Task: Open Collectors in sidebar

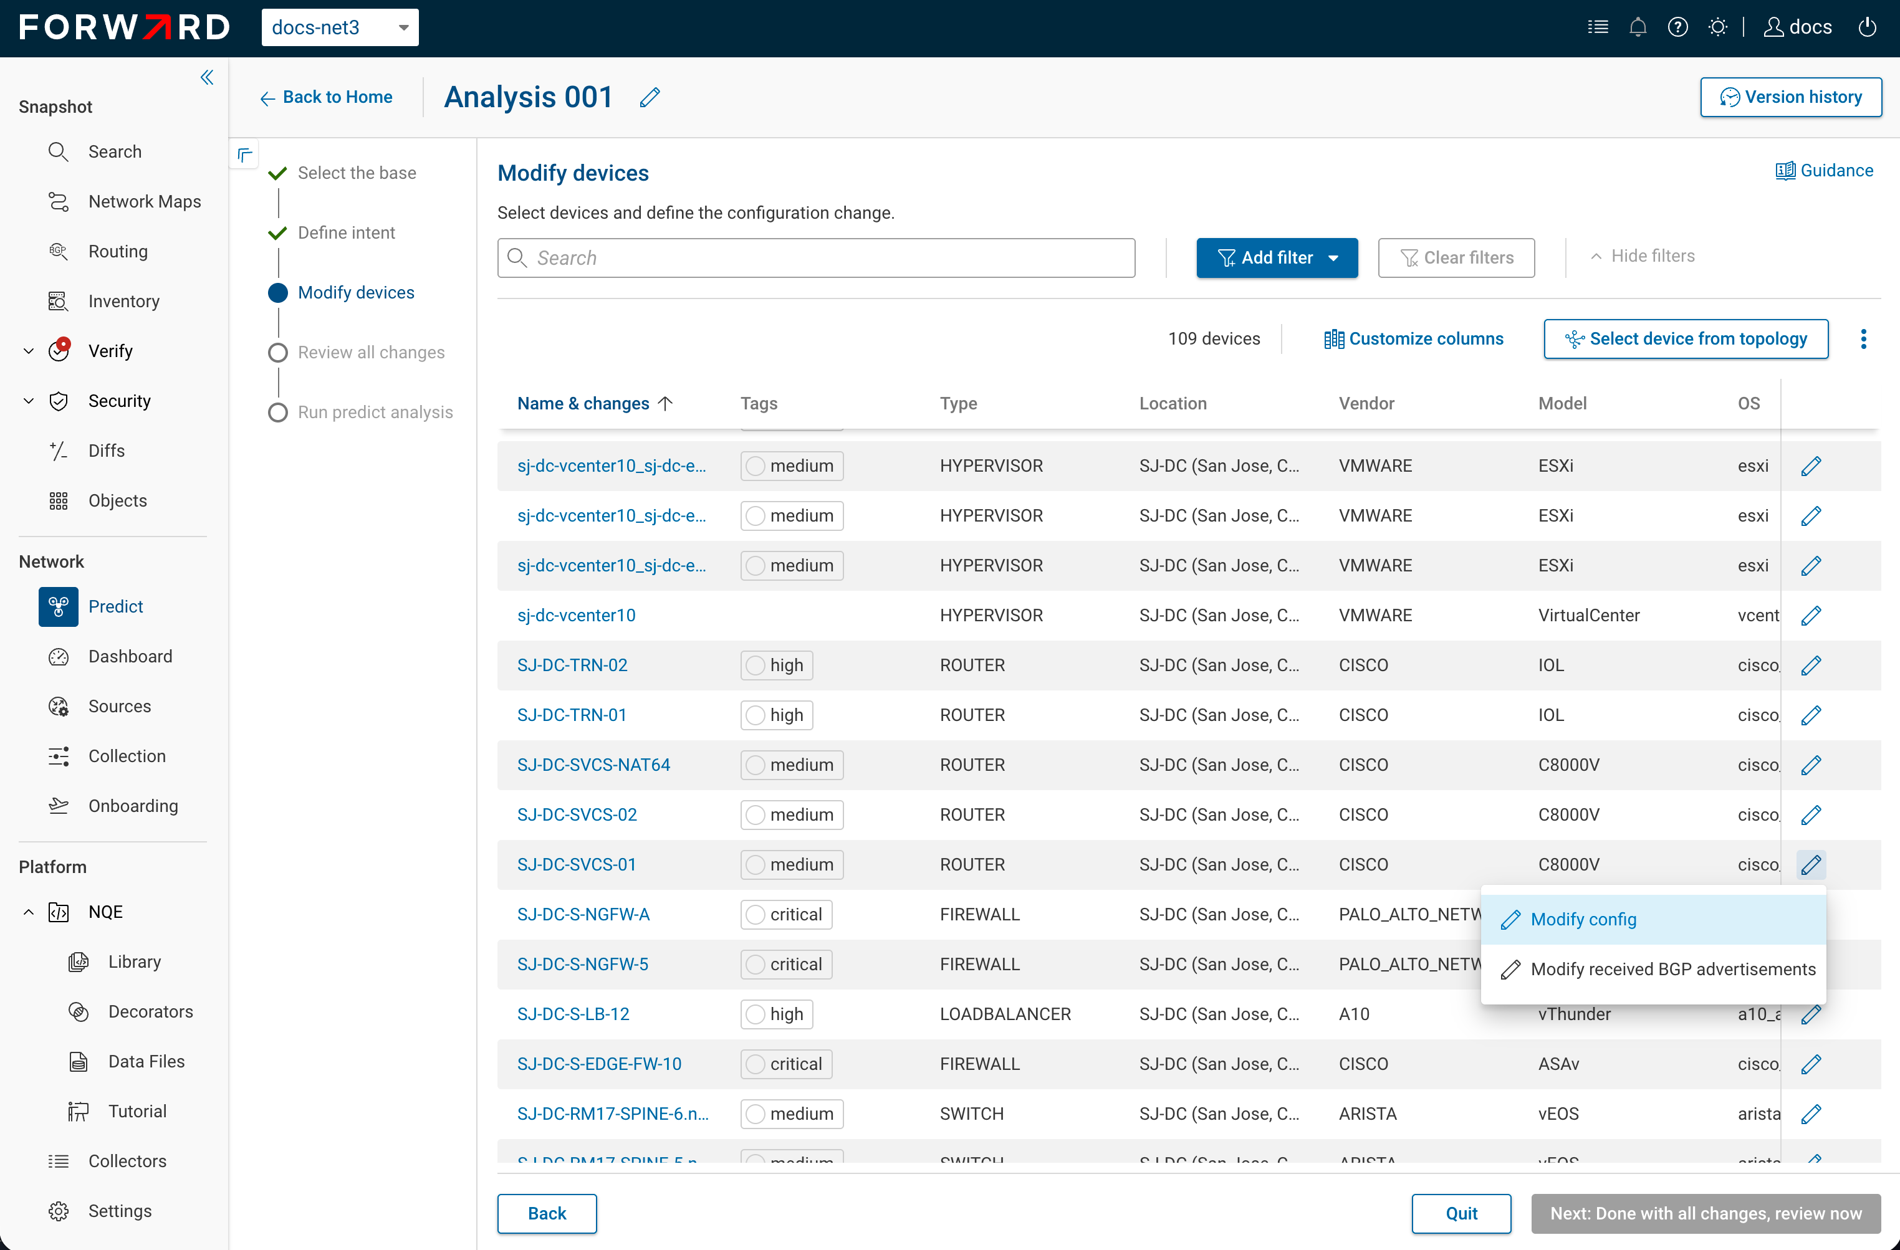Action: (127, 1162)
